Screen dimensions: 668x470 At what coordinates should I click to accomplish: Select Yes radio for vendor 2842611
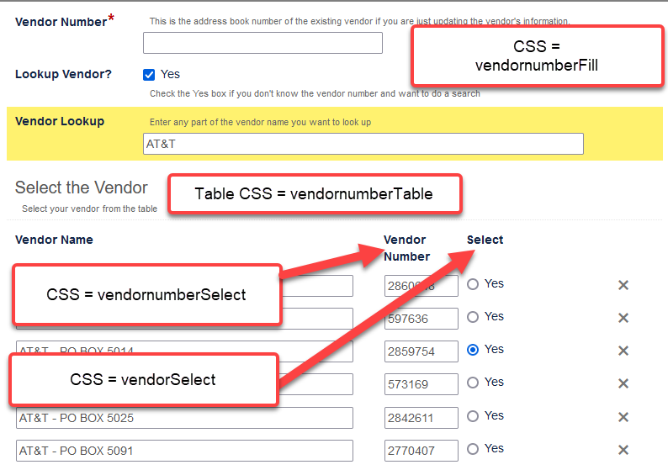tap(473, 416)
